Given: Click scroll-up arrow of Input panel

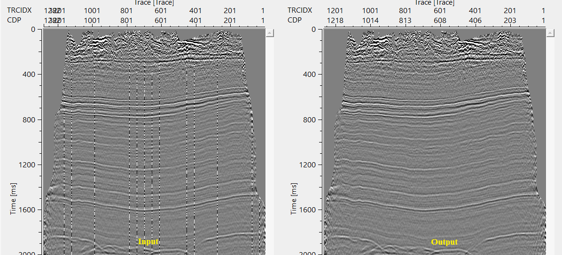Looking at the screenshot, I should [270, 33].
